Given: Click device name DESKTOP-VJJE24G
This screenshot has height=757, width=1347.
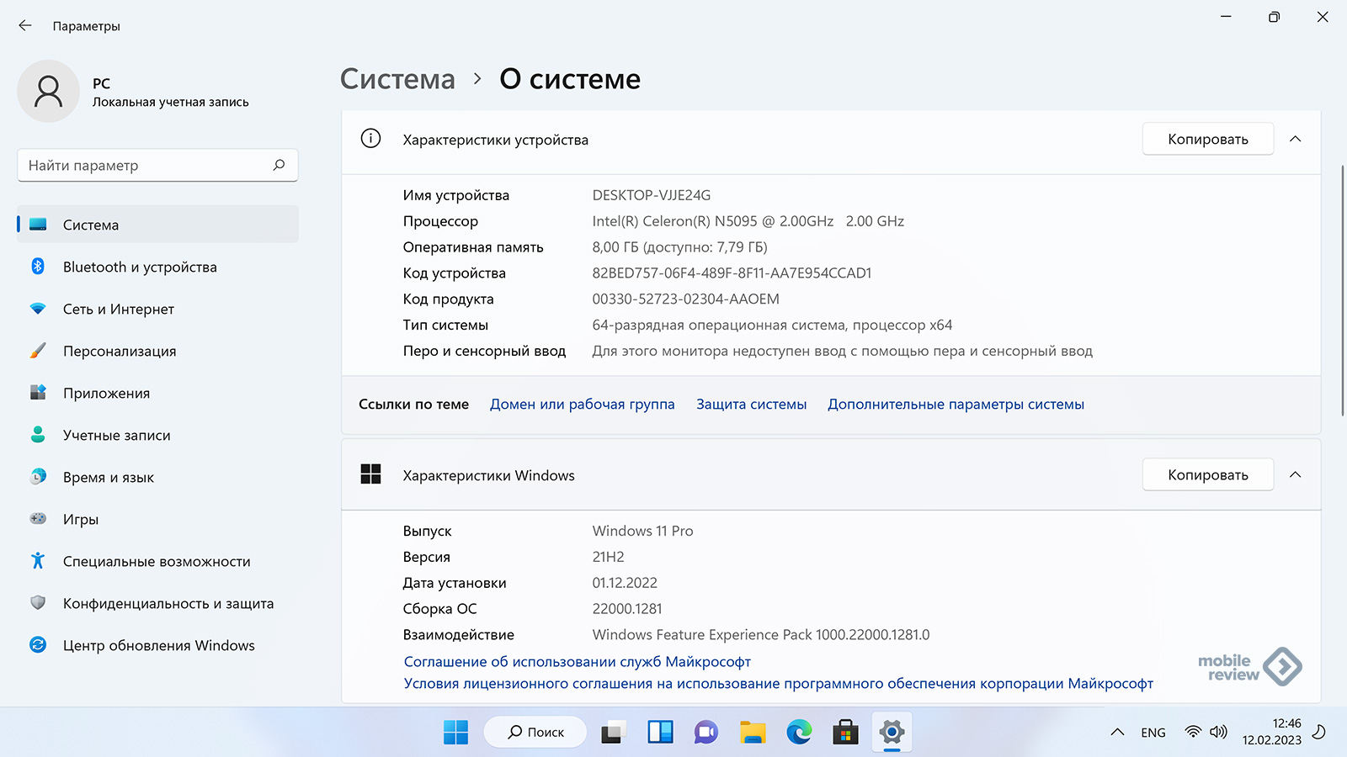Looking at the screenshot, I should coord(652,195).
